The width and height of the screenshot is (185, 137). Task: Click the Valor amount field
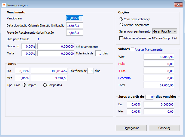tap(159, 57)
